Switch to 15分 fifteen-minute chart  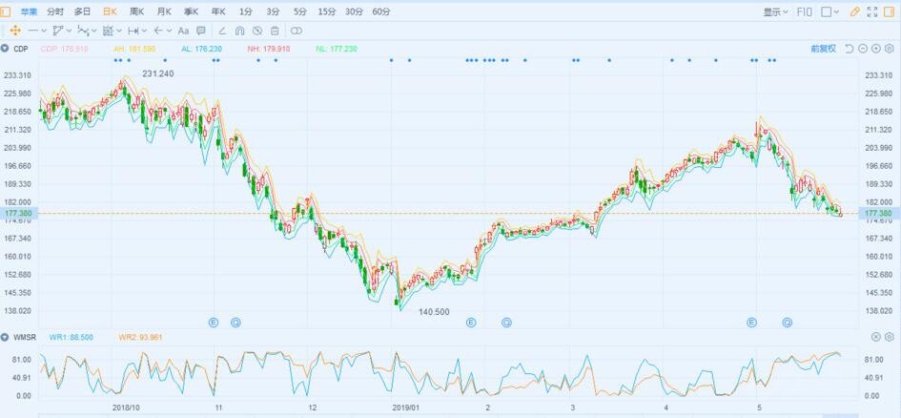pyautogui.click(x=326, y=11)
